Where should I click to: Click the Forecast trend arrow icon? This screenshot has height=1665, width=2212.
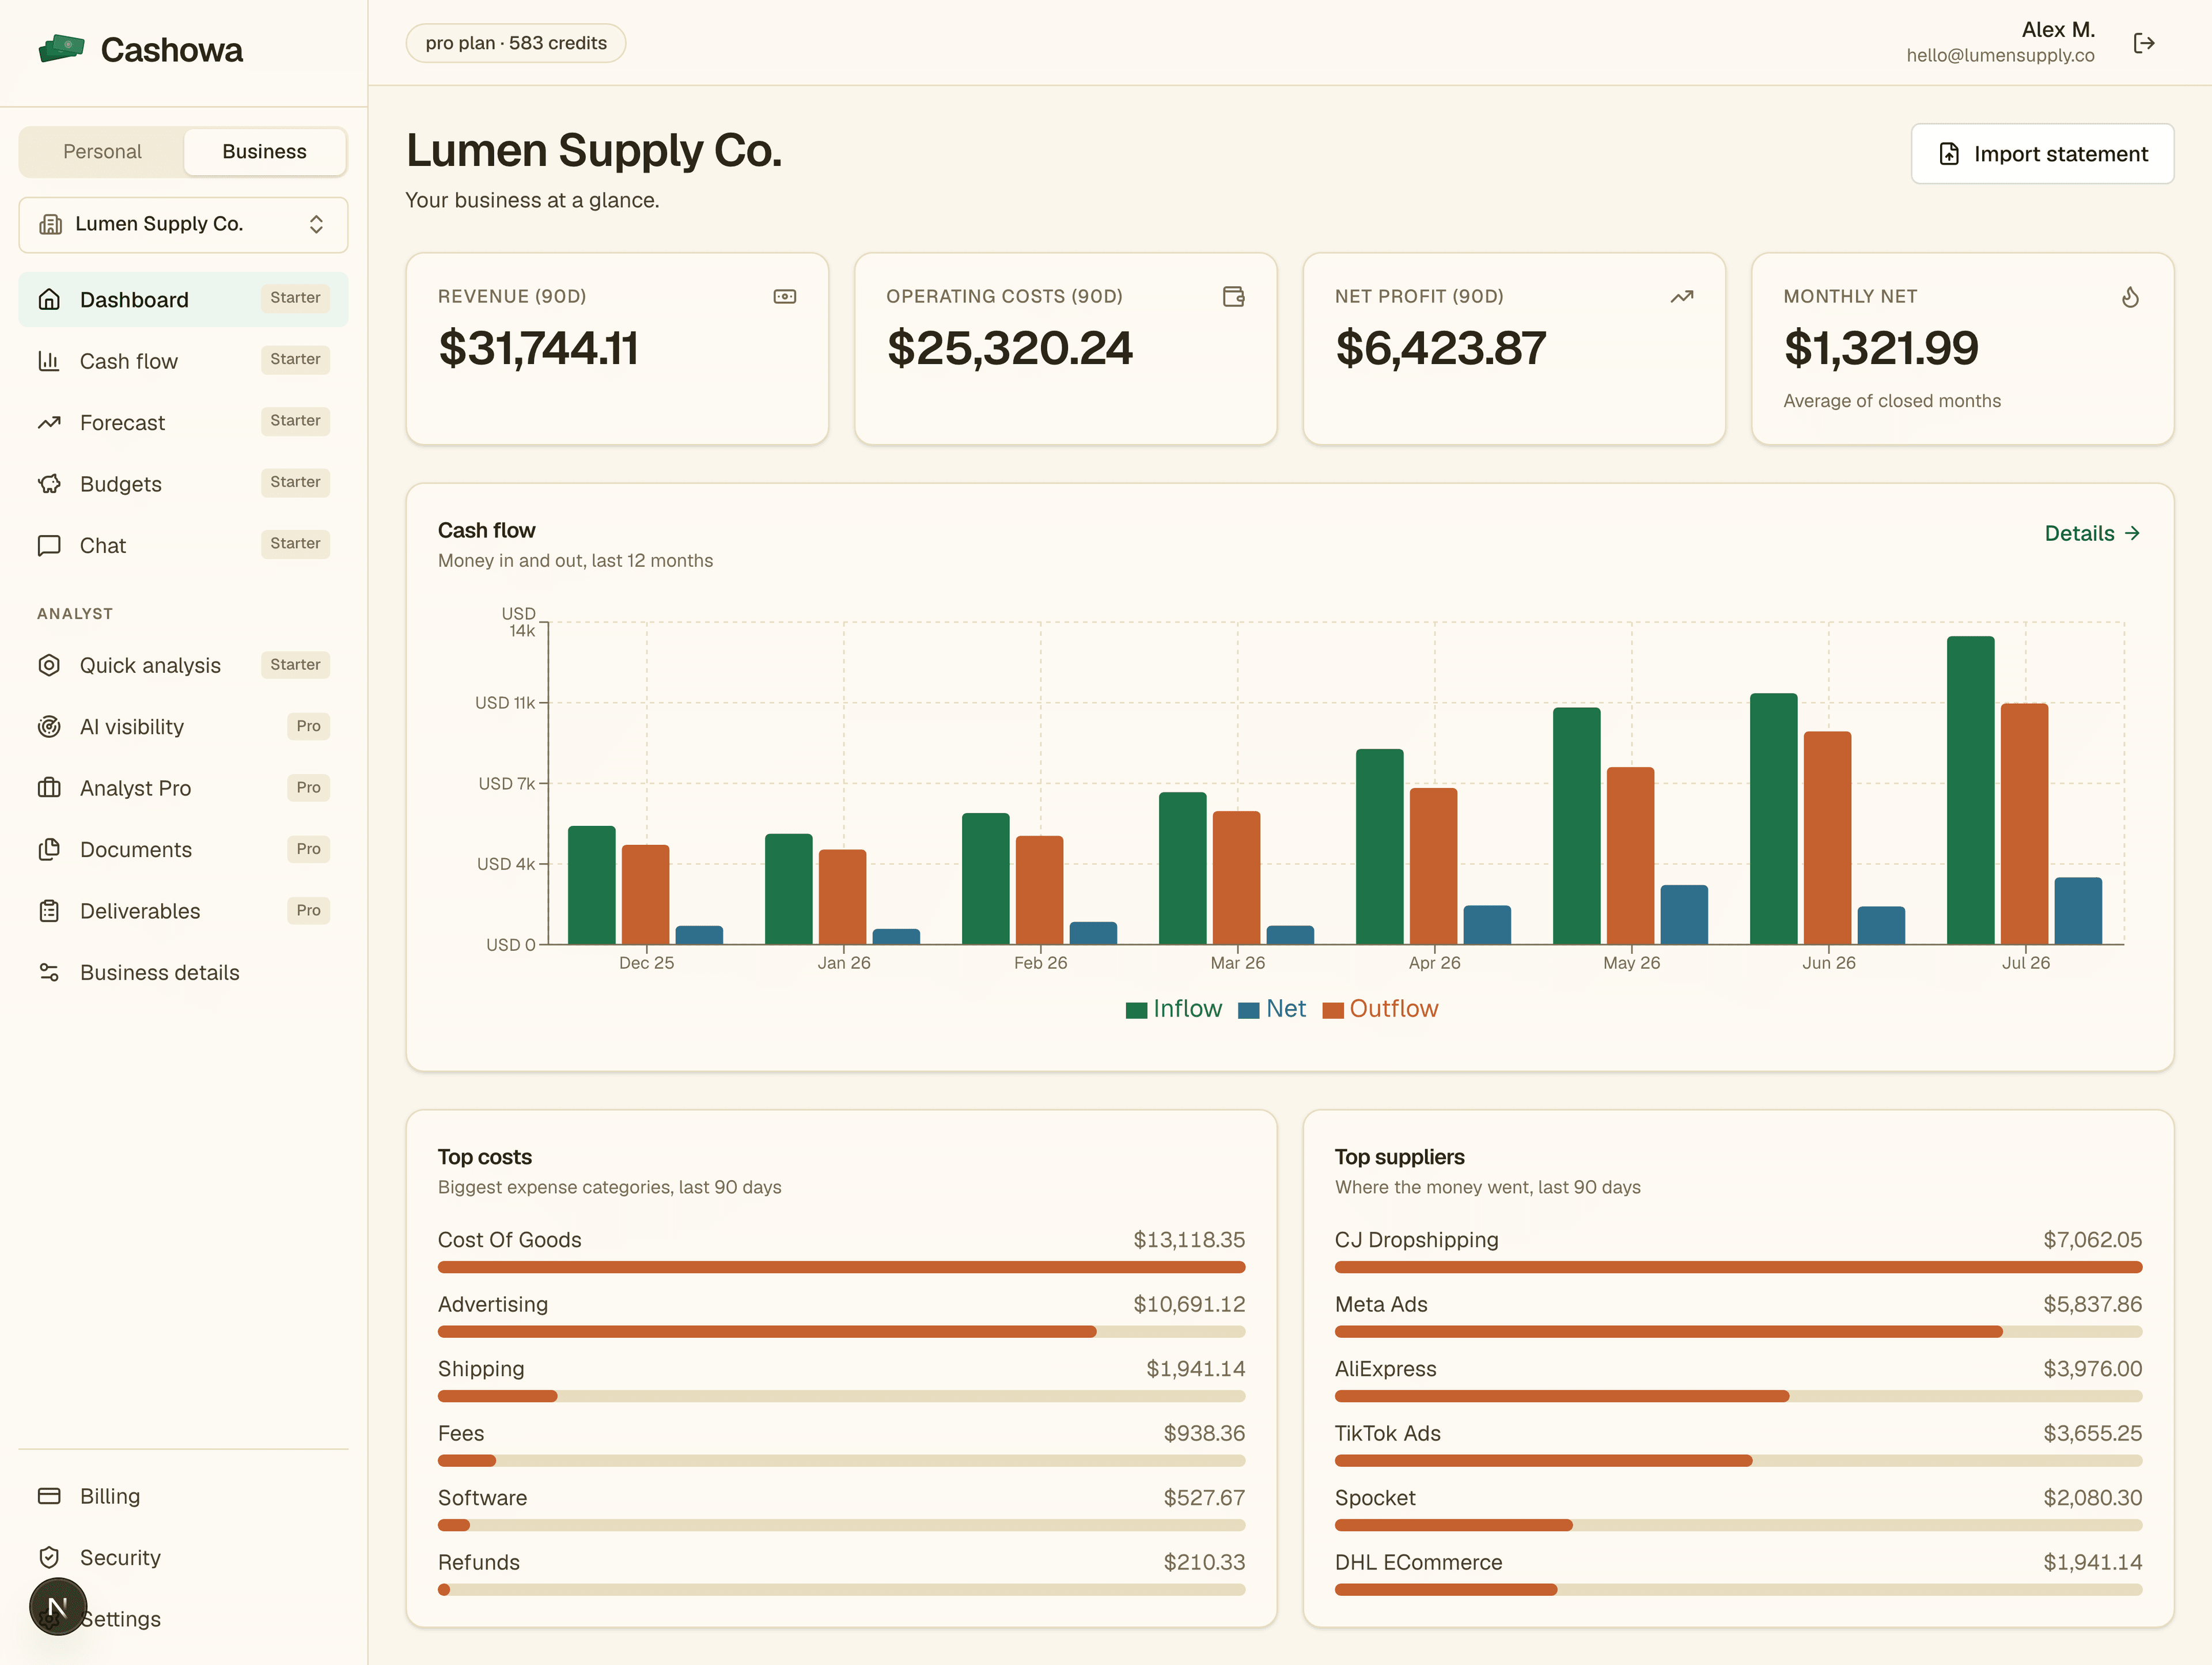49,422
